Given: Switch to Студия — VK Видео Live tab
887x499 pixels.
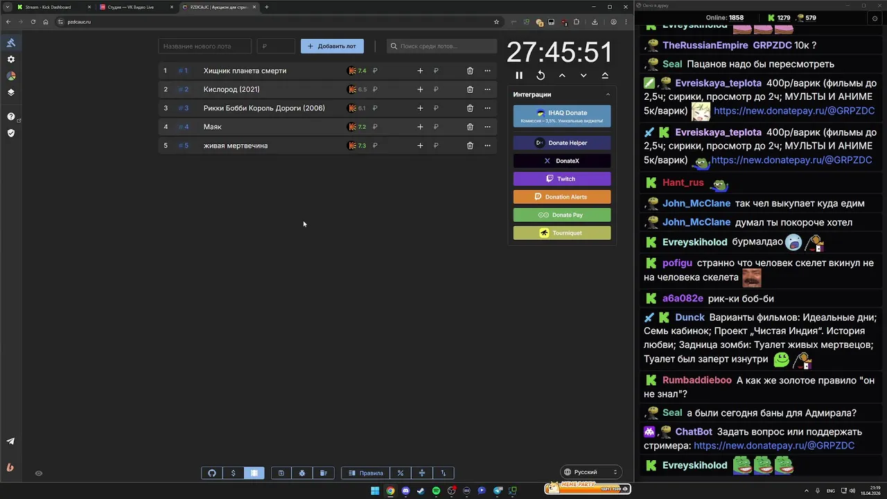Looking at the screenshot, I should click(136, 7).
